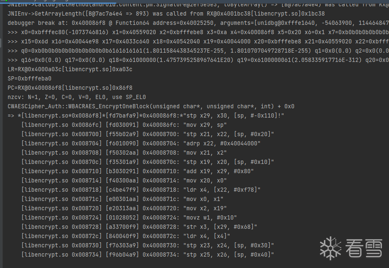Click the x0=0xbfffec80 register dump line

(x=194, y=32)
